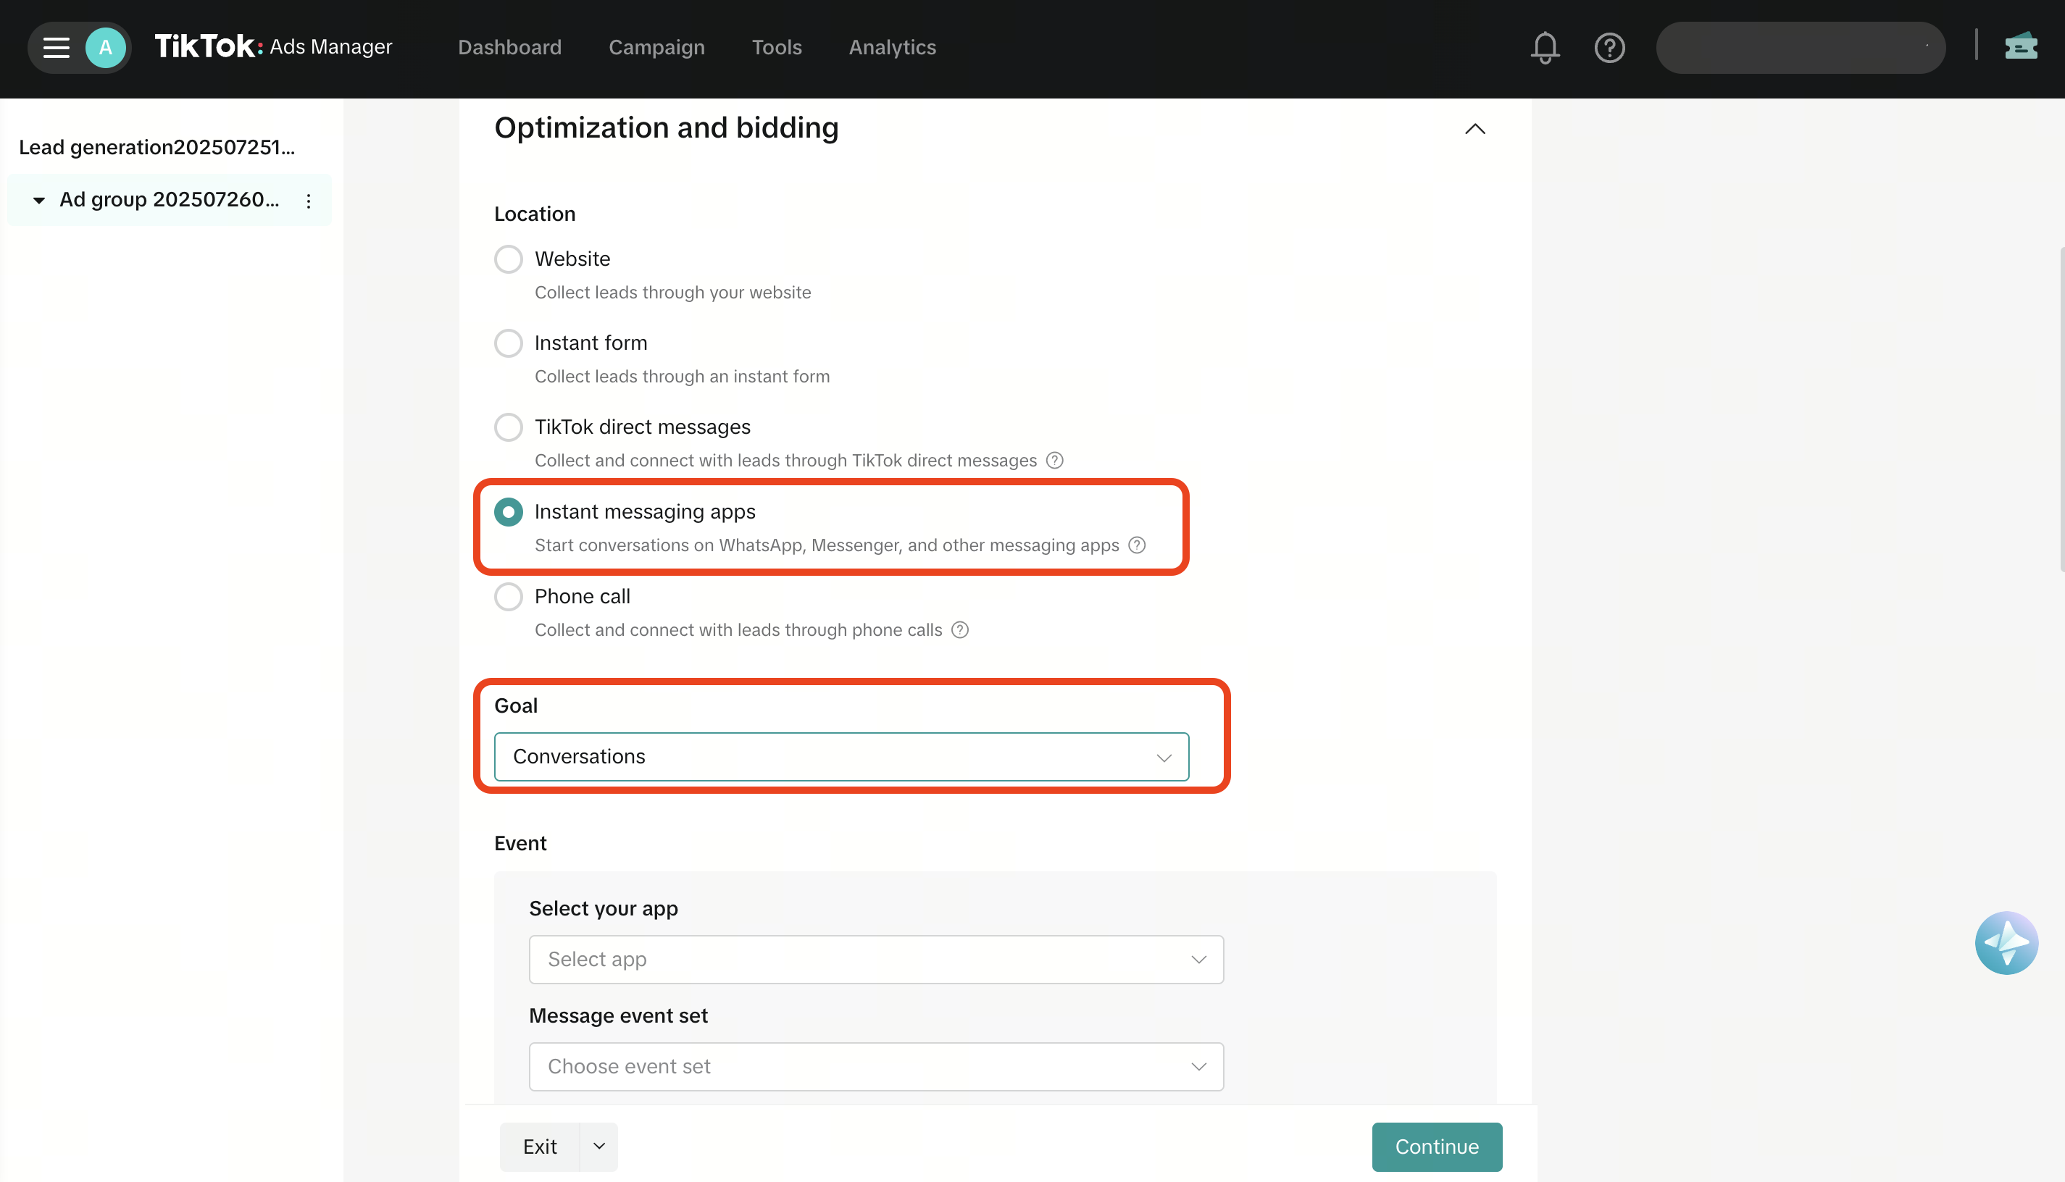Open the ad group three-dot menu

click(x=308, y=201)
